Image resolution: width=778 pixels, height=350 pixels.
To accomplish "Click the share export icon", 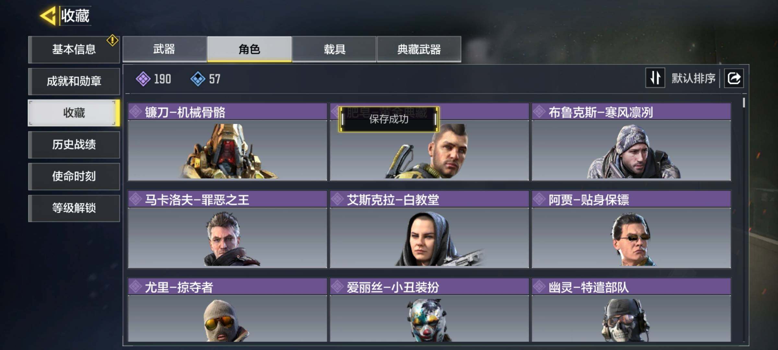I will tap(734, 78).
